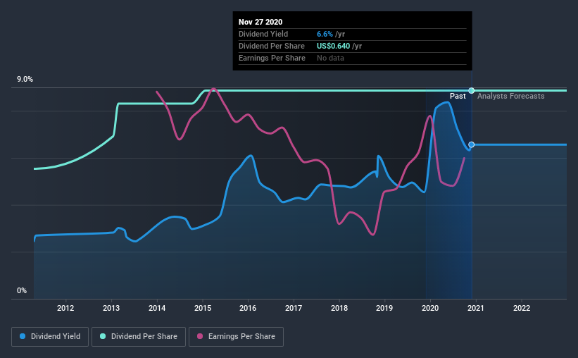The image size is (578, 358).
Task: Click the blue Dividend Yield legend dot
Action: coord(23,336)
